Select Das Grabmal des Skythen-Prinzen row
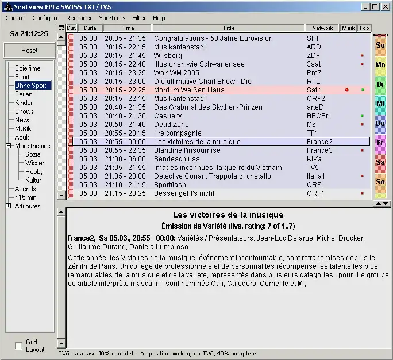 pyautogui.click(x=222, y=107)
